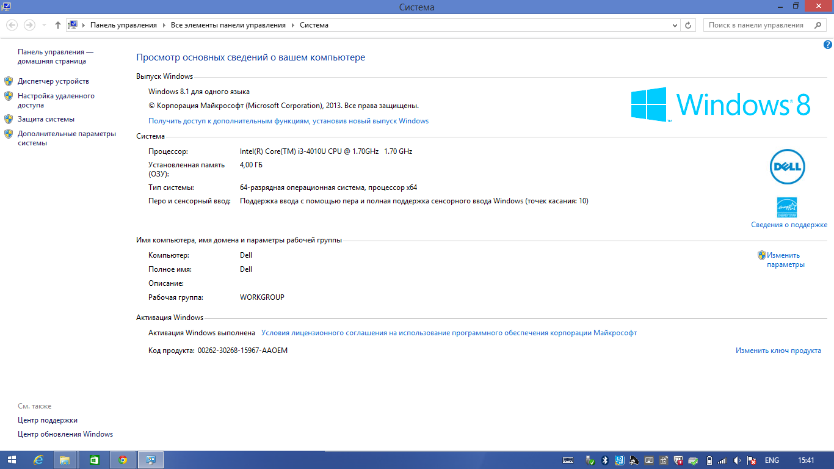
Task: Click the satellite dish tray icon
Action: click(x=634, y=460)
